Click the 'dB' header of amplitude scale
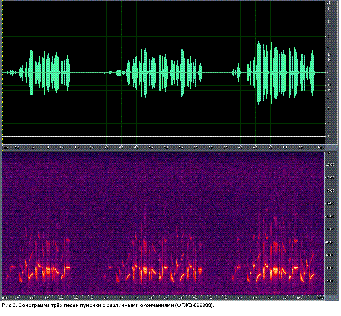The width and height of the screenshot is (341, 316). click(328, 3)
